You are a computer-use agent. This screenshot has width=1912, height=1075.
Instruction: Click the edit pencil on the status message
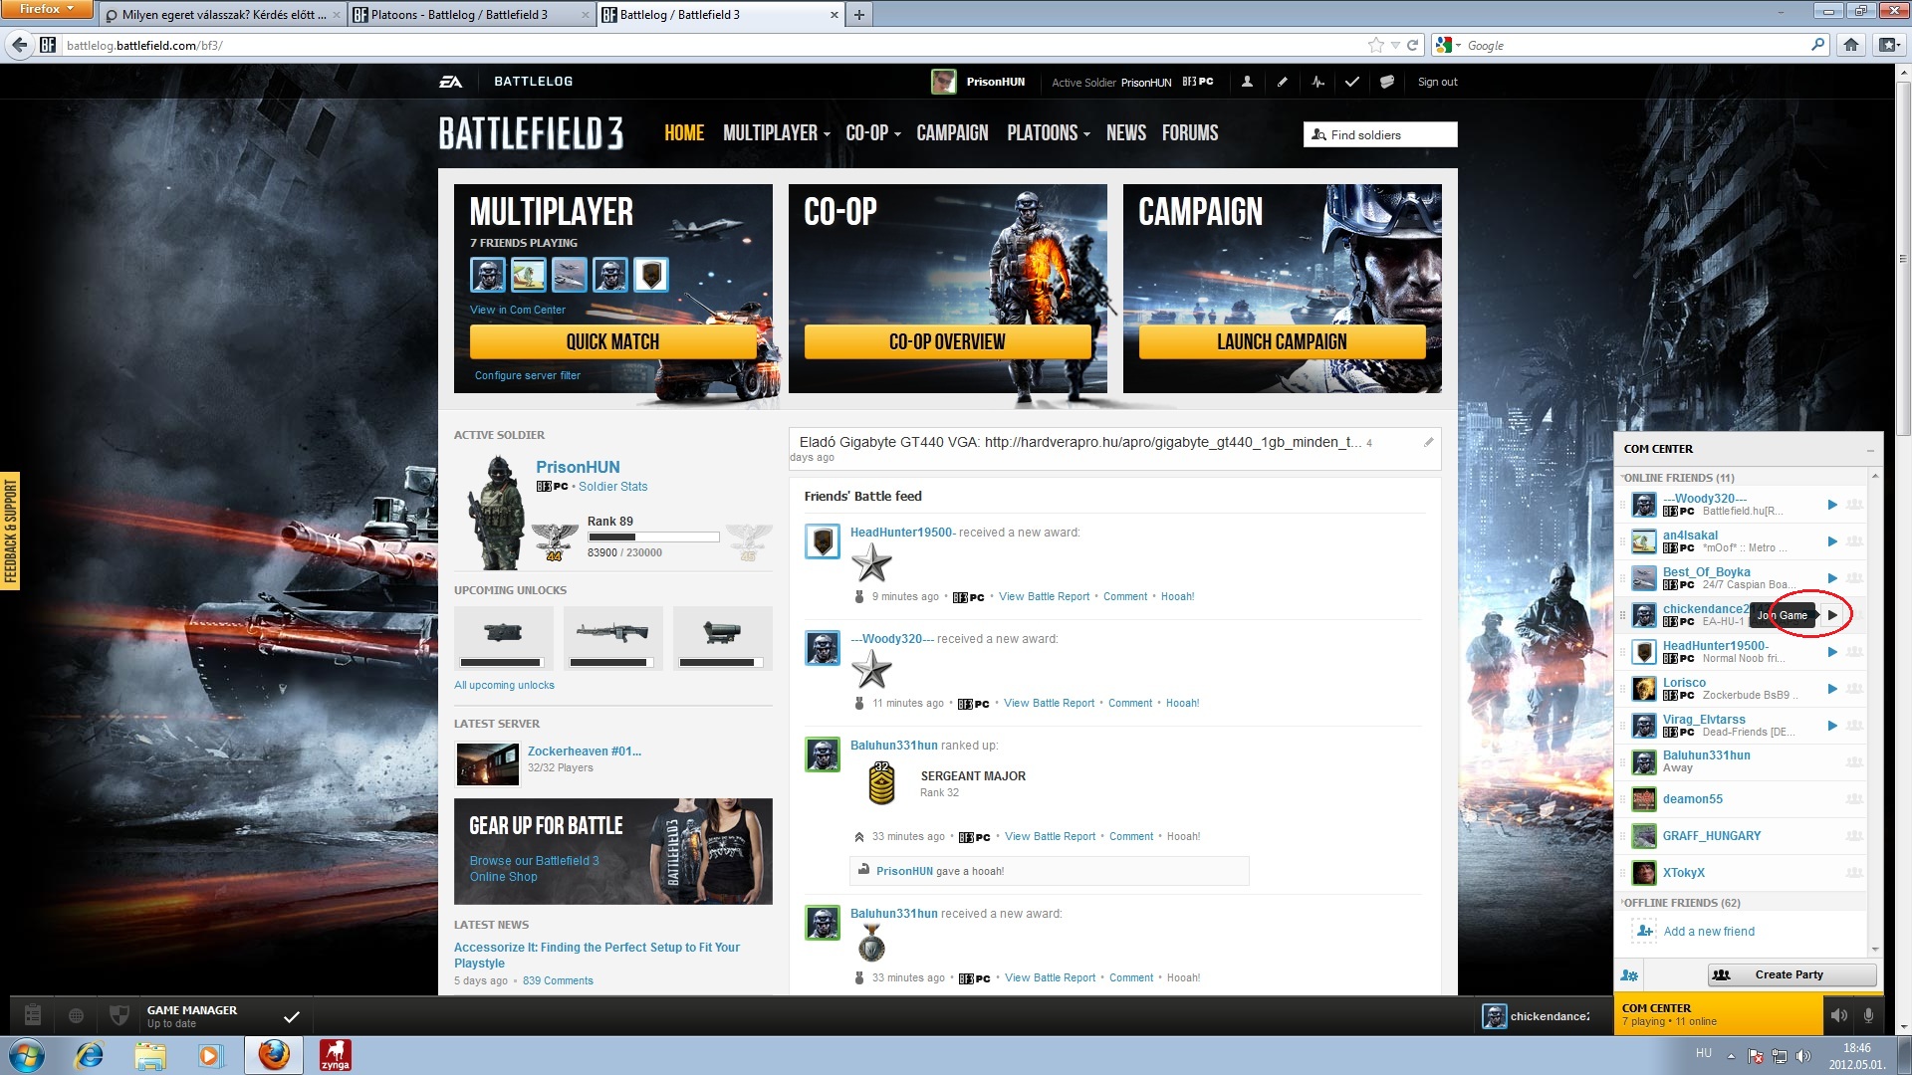(1428, 442)
